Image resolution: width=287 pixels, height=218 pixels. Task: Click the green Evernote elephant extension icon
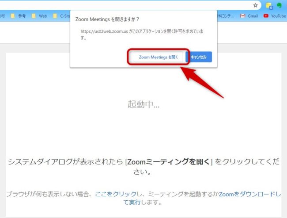point(279,5)
